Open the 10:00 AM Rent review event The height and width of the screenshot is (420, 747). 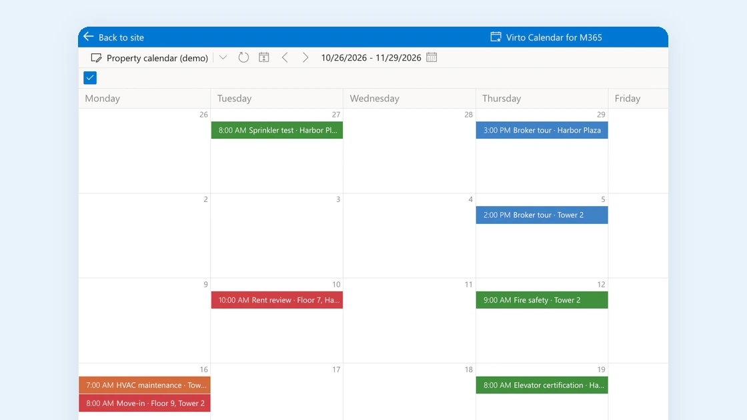pos(277,300)
